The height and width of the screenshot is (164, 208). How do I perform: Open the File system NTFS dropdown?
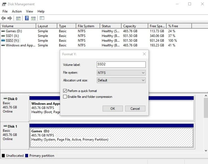pyautogui.click(x=121, y=73)
